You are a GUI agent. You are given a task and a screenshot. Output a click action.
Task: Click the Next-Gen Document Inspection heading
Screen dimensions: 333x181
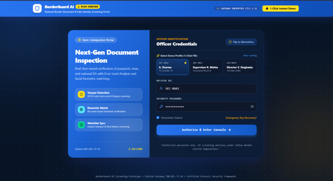(x=107, y=56)
